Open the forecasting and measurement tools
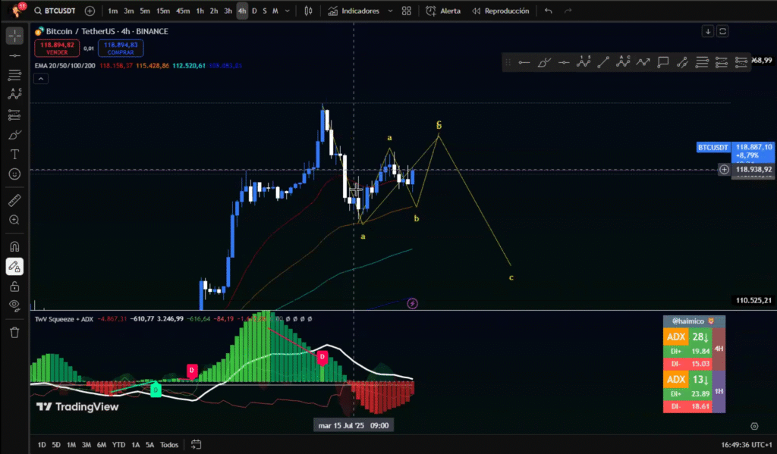 coord(14,115)
